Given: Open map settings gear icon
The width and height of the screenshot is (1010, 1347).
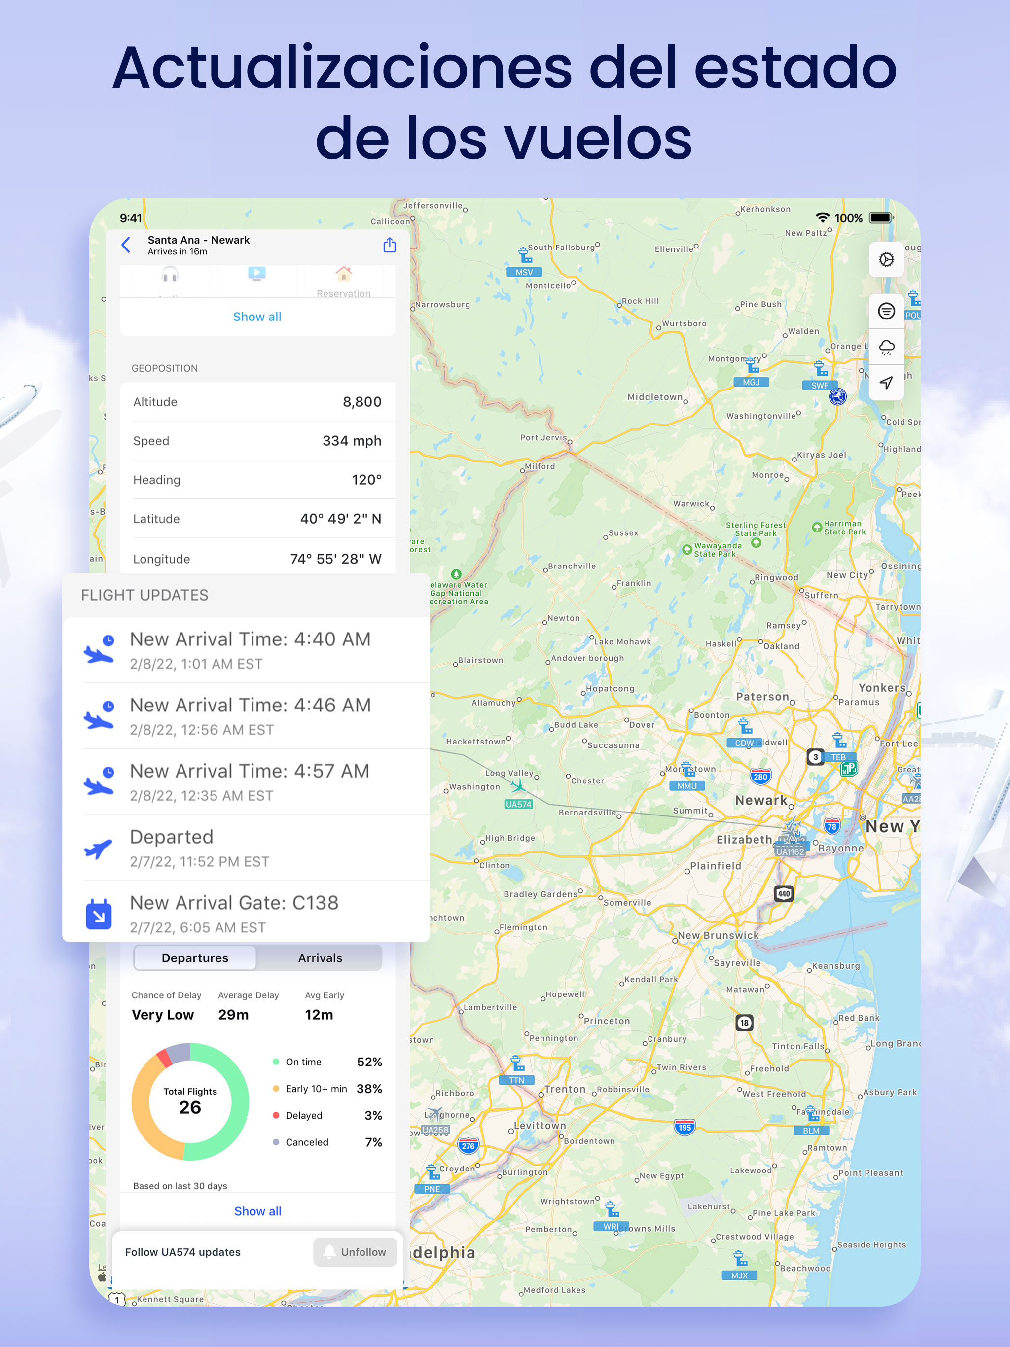Looking at the screenshot, I should 886,260.
